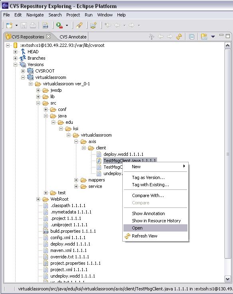Click the build.properties 010 file icon

tap(46, 231)
